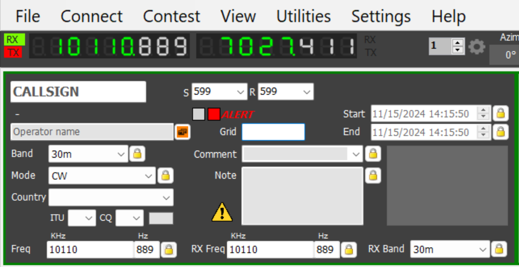Decrease the spinner showing value 1
Image resolution: width=519 pixels, height=267 pixels.
458,50
